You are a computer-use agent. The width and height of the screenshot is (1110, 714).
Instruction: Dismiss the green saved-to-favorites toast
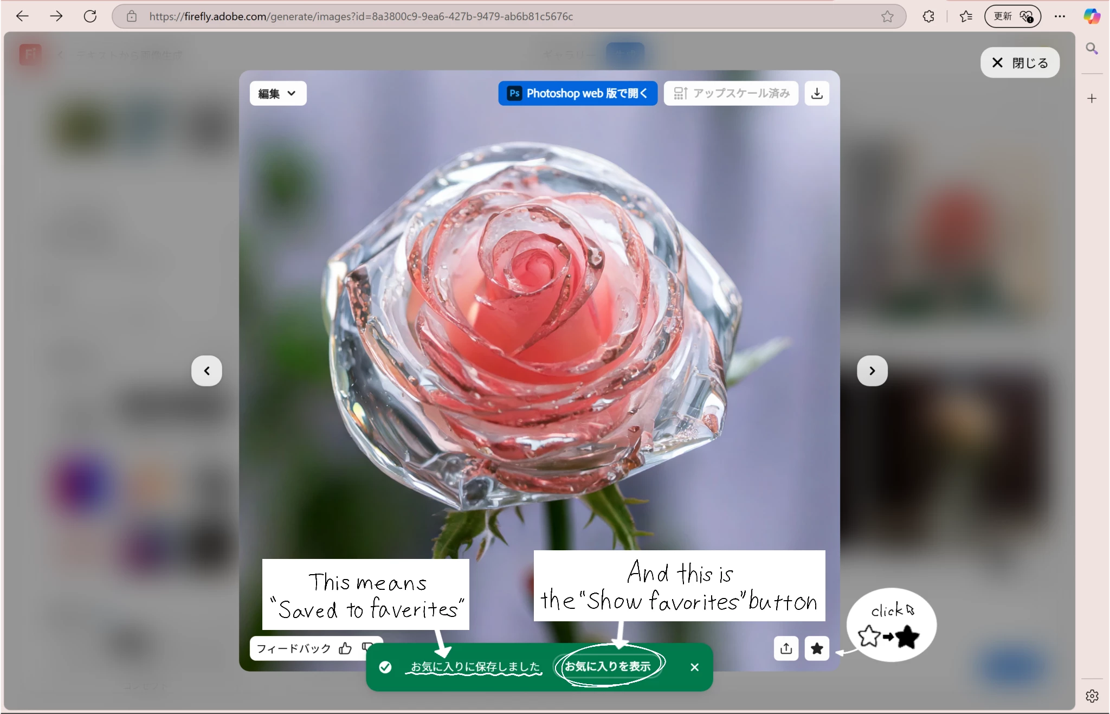[x=694, y=667]
